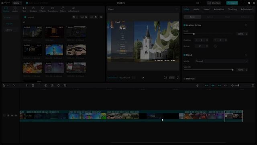Click the Reverse playback icon in timeline toolbar
The image size is (257, 145).
click(46, 85)
